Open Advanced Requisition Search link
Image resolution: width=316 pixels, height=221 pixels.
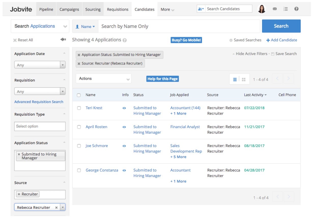pyautogui.click(x=39, y=102)
